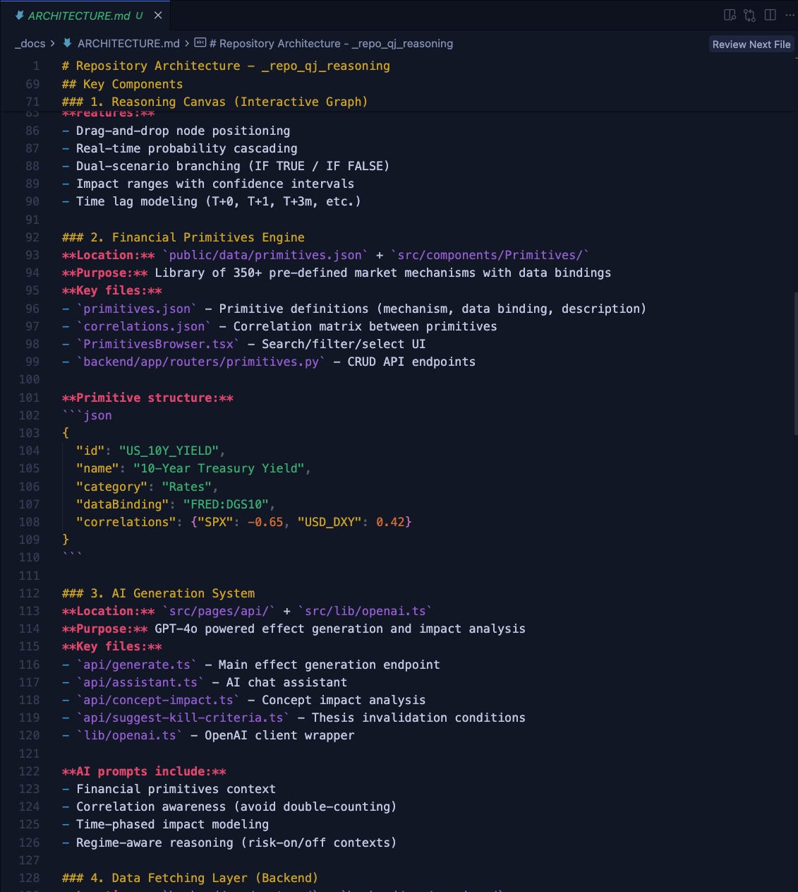Viewport: 798px width, 892px height.
Task: Click heading '### 2. Financial Primitives Engine'
Action: point(183,237)
